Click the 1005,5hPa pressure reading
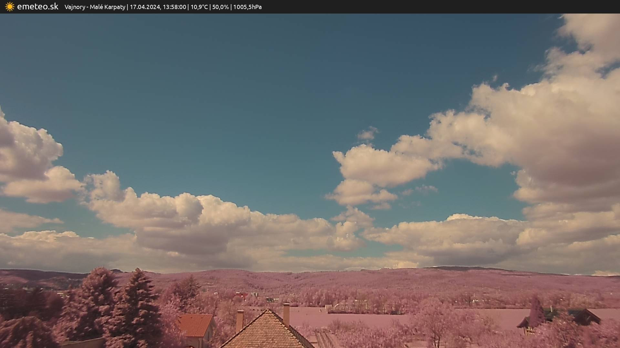Image resolution: width=620 pixels, height=348 pixels. 247,7
